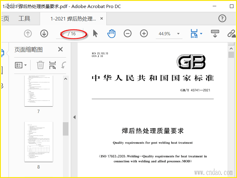Click the ICS 25.160.10 text
Image resolution: width=237 pixels, height=178 pixels.
[100, 53]
